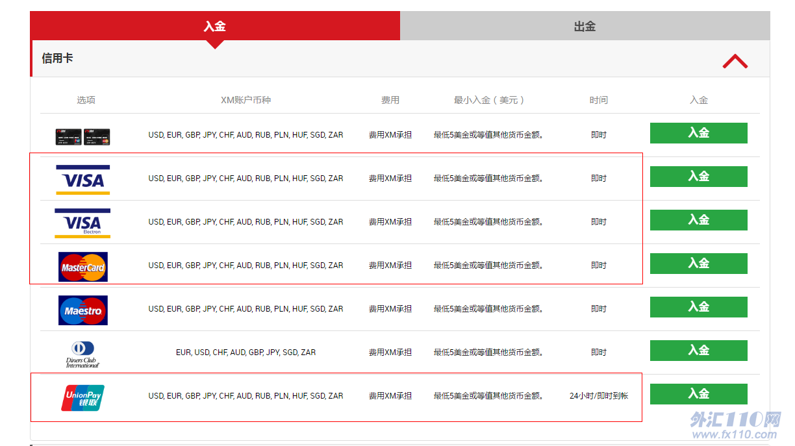This screenshot has width=795, height=446.
Task: Select the 最低5美金 minimum text in the MasterCard row
Action: (488, 266)
